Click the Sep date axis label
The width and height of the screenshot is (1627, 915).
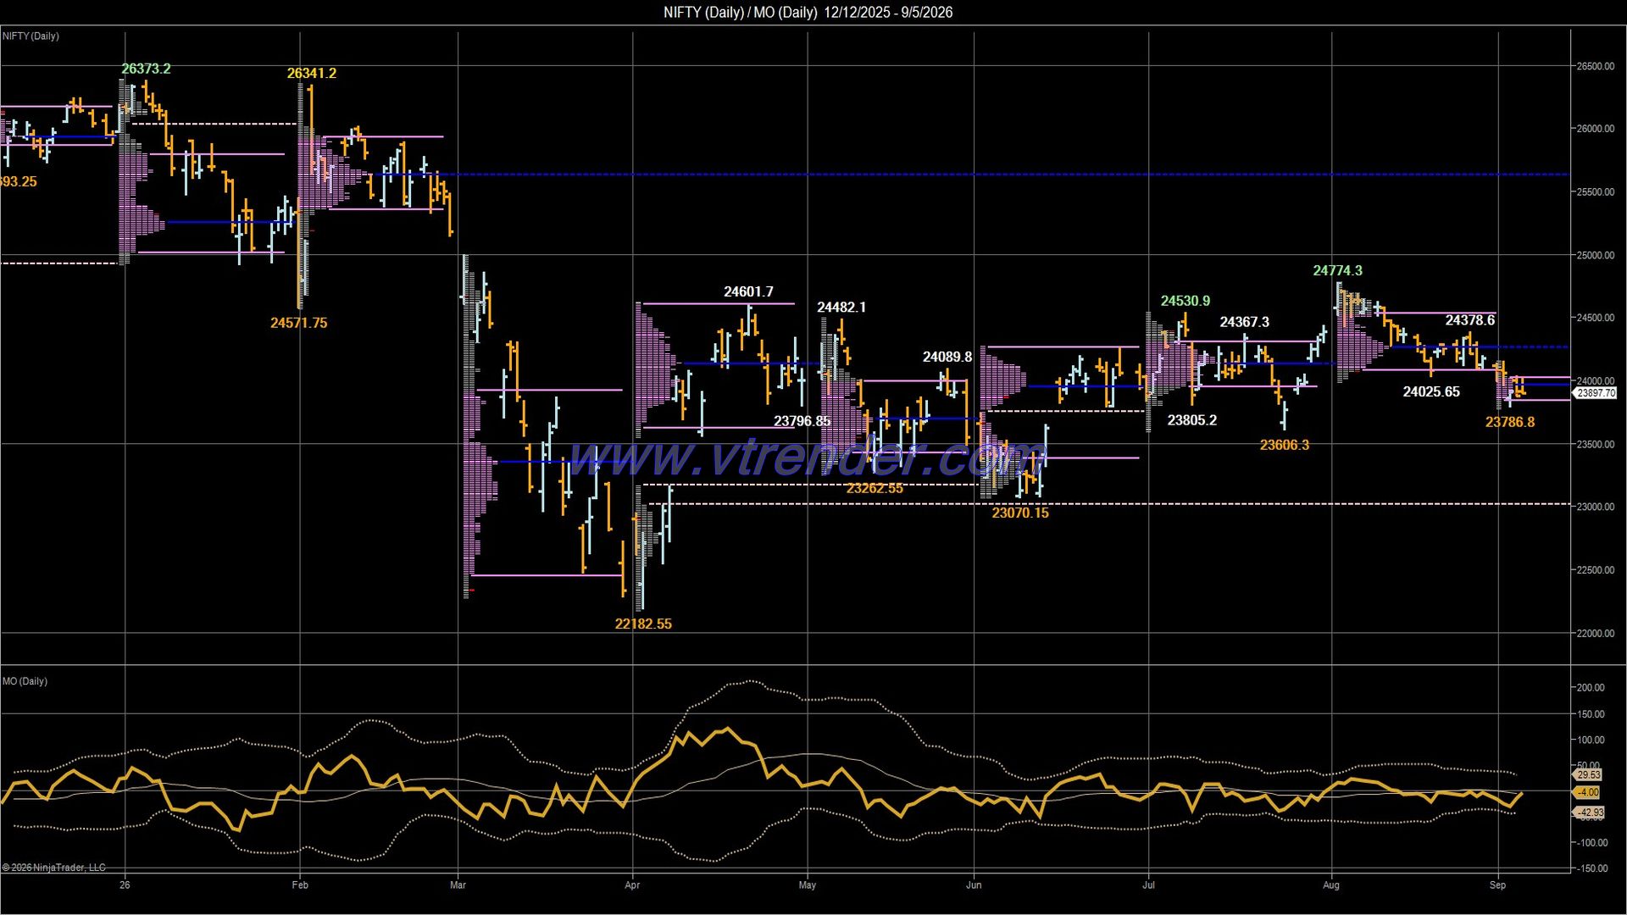pyautogui.click(x=1498, y=885)
